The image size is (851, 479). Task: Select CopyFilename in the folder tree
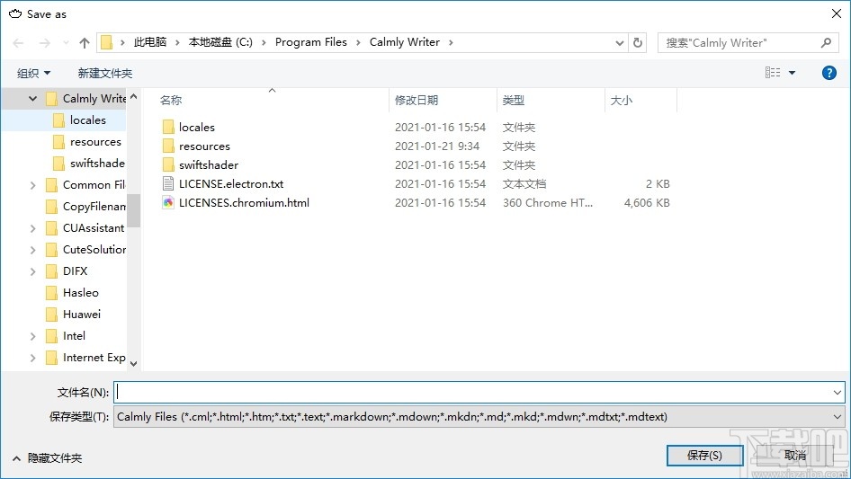(x=94, y=207)
